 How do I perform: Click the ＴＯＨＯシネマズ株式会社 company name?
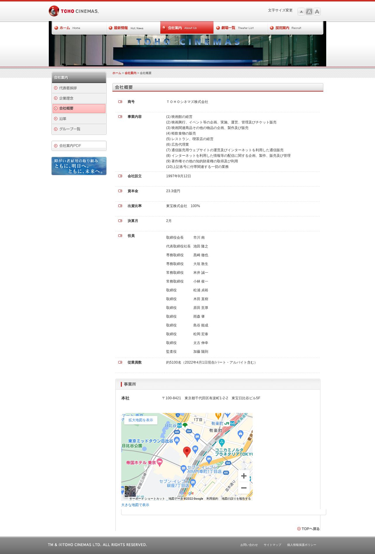click(x=187, y=102)
